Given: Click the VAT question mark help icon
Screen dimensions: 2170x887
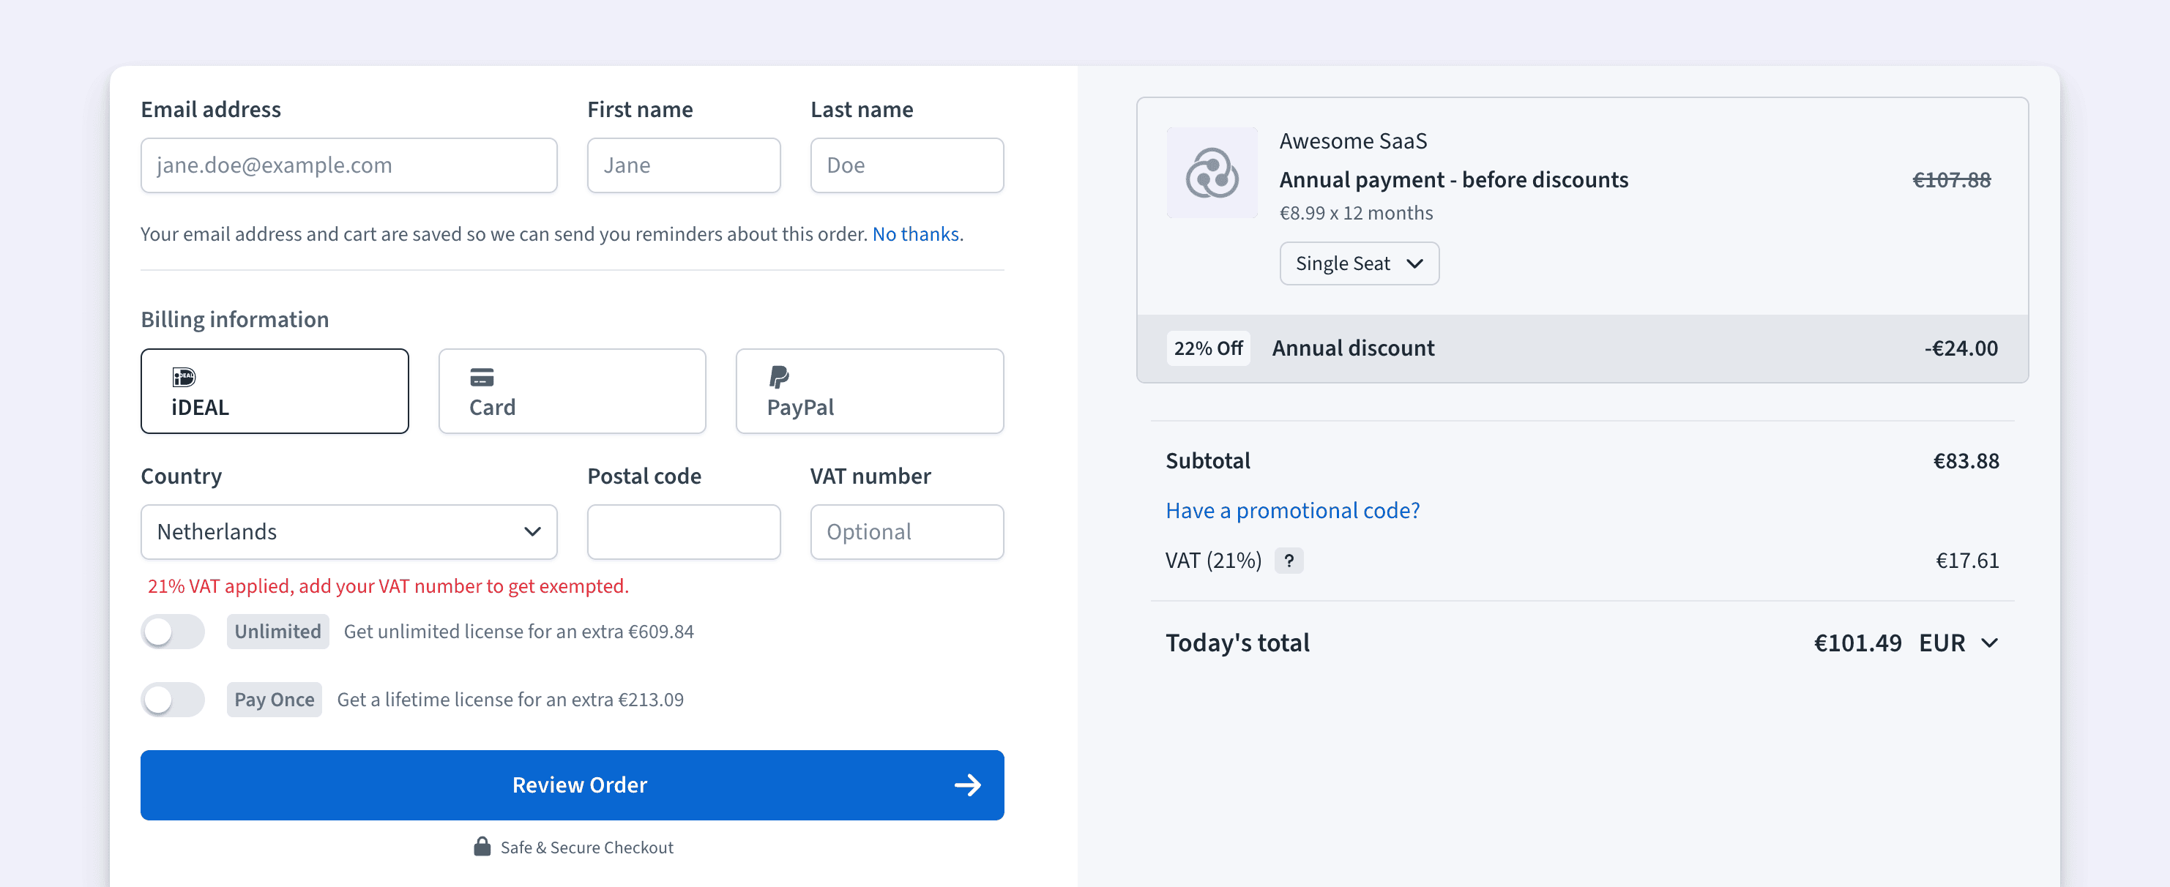Looking at the screenshot, I should click(x=1289, y=560).
